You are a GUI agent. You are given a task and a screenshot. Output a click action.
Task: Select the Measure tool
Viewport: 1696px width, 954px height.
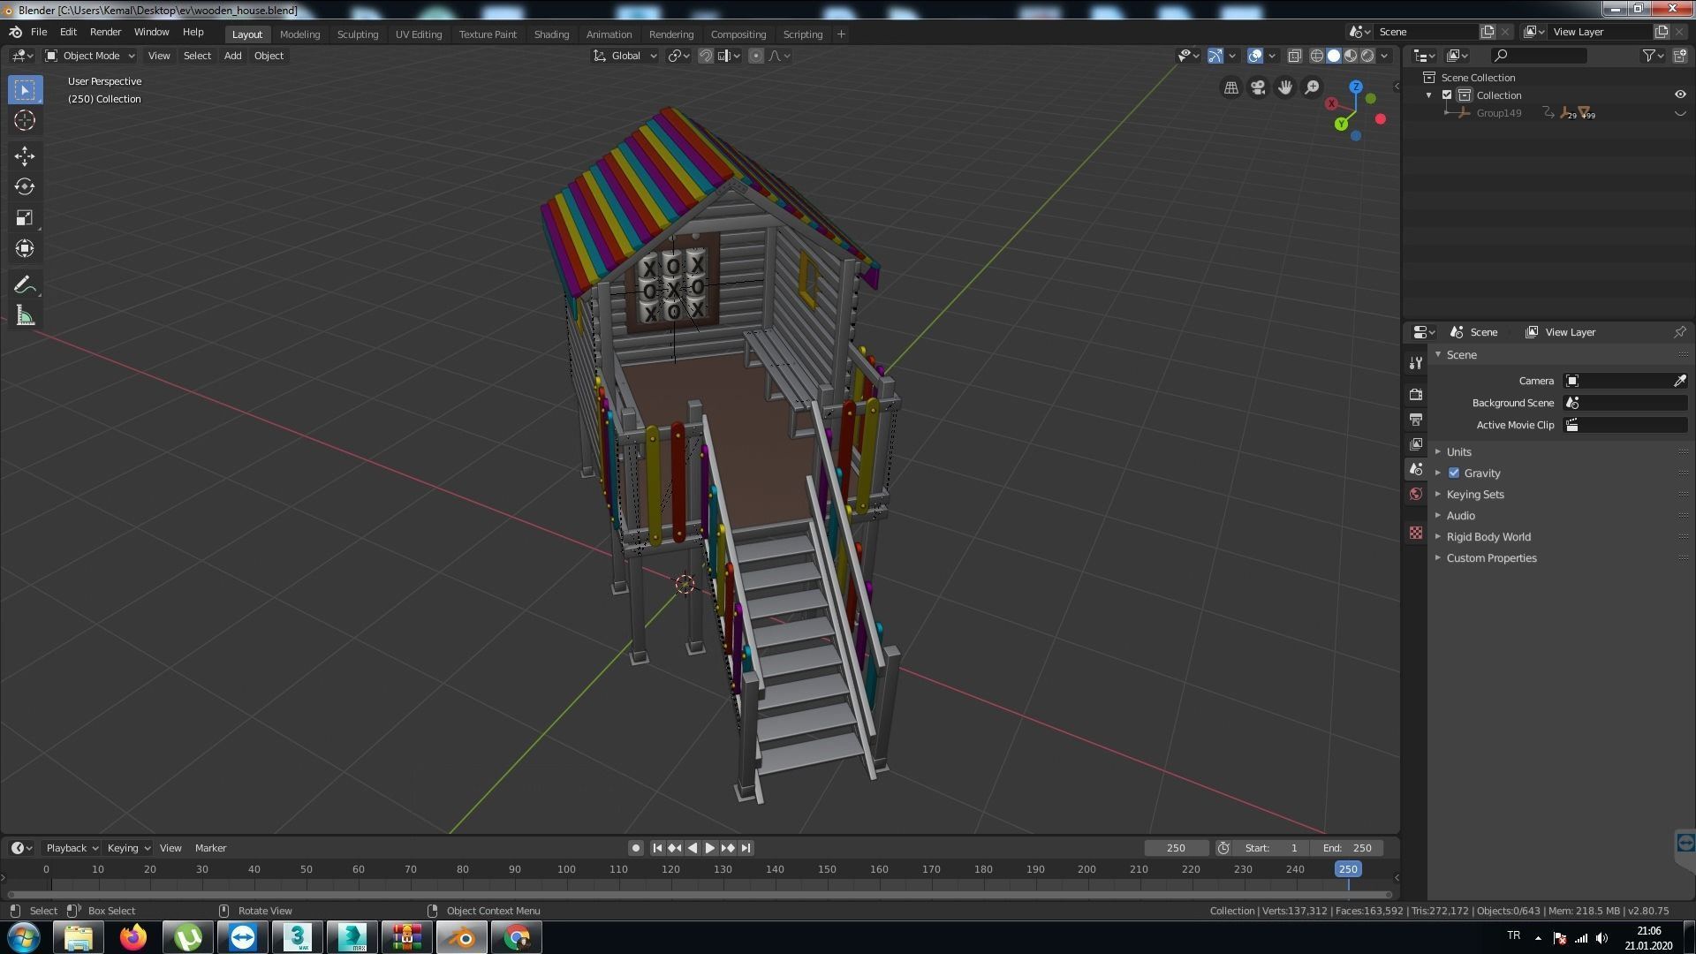click(x=25, y=316)
